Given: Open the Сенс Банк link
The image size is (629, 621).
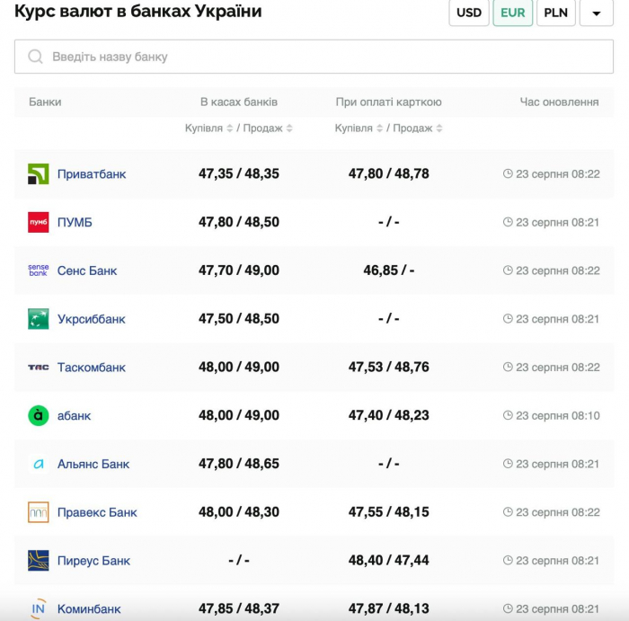Looking at the screenshot, I should pyautogui.click(x=87, y=271).
